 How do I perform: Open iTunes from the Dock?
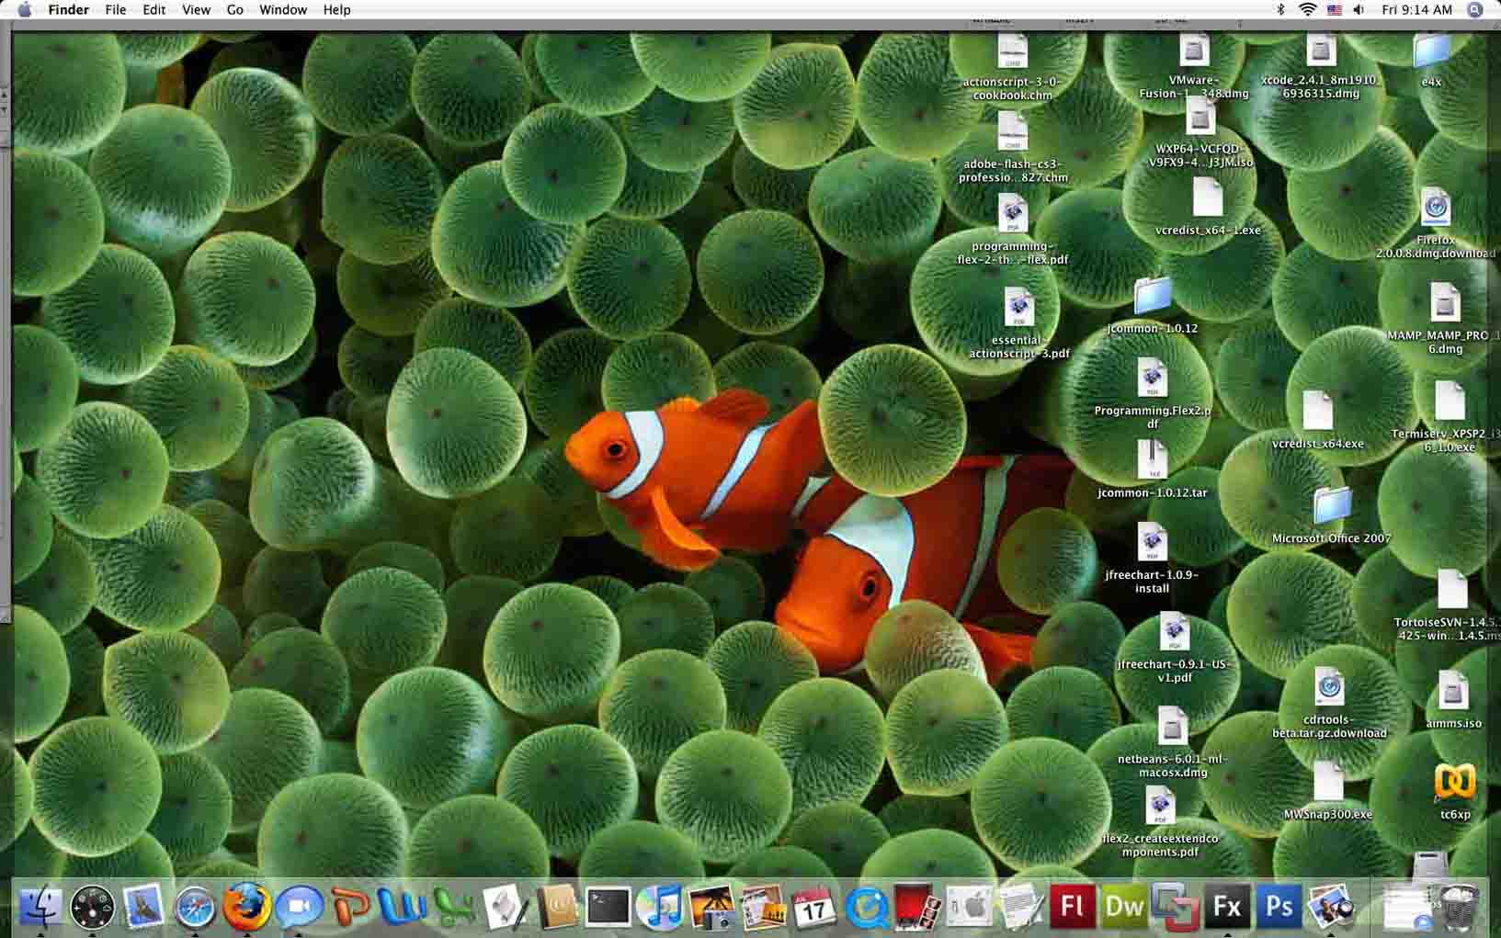click(660, 908)
